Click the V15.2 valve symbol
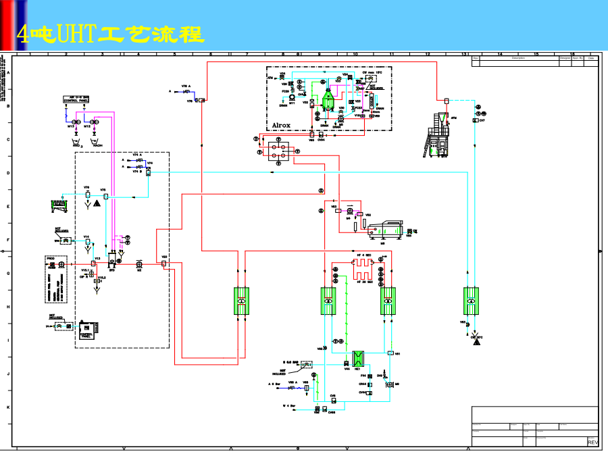 pyautogui.click(x=97, y=281)
